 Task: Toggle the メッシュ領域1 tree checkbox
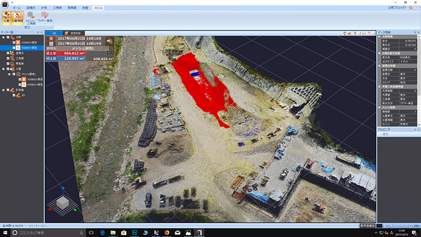pyautogui.click(x=14, y=74)
